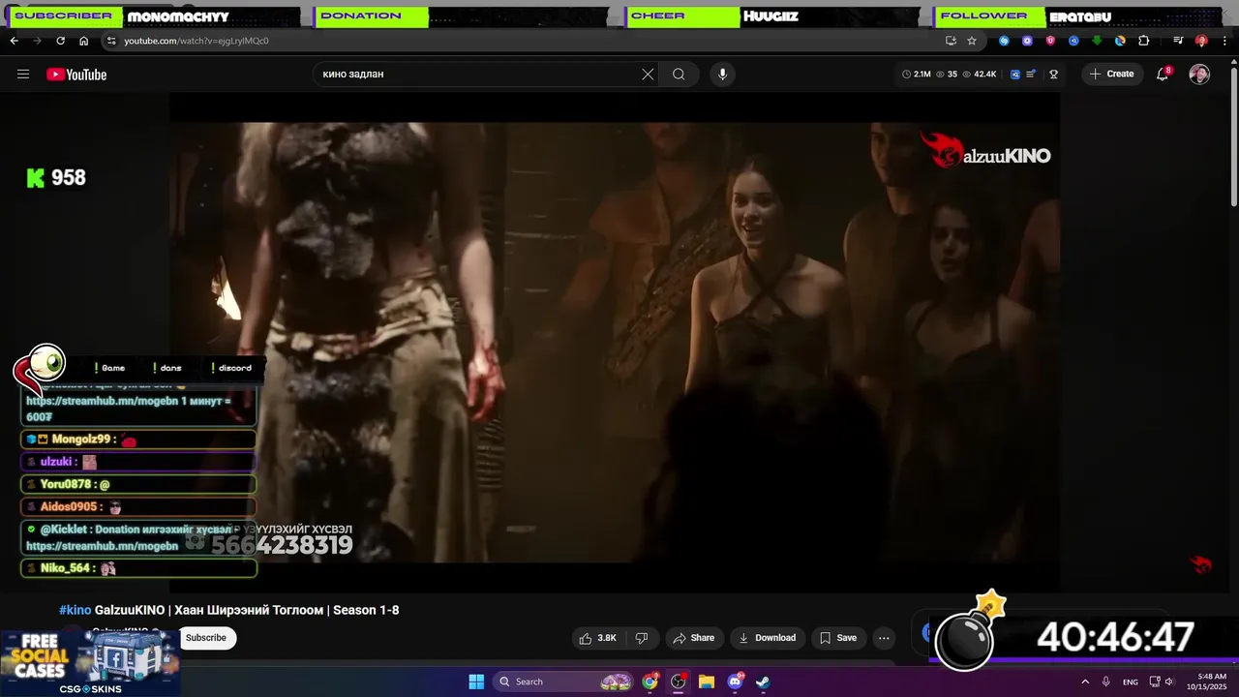
Task: Click the Share button
Action: coord(693,638)
